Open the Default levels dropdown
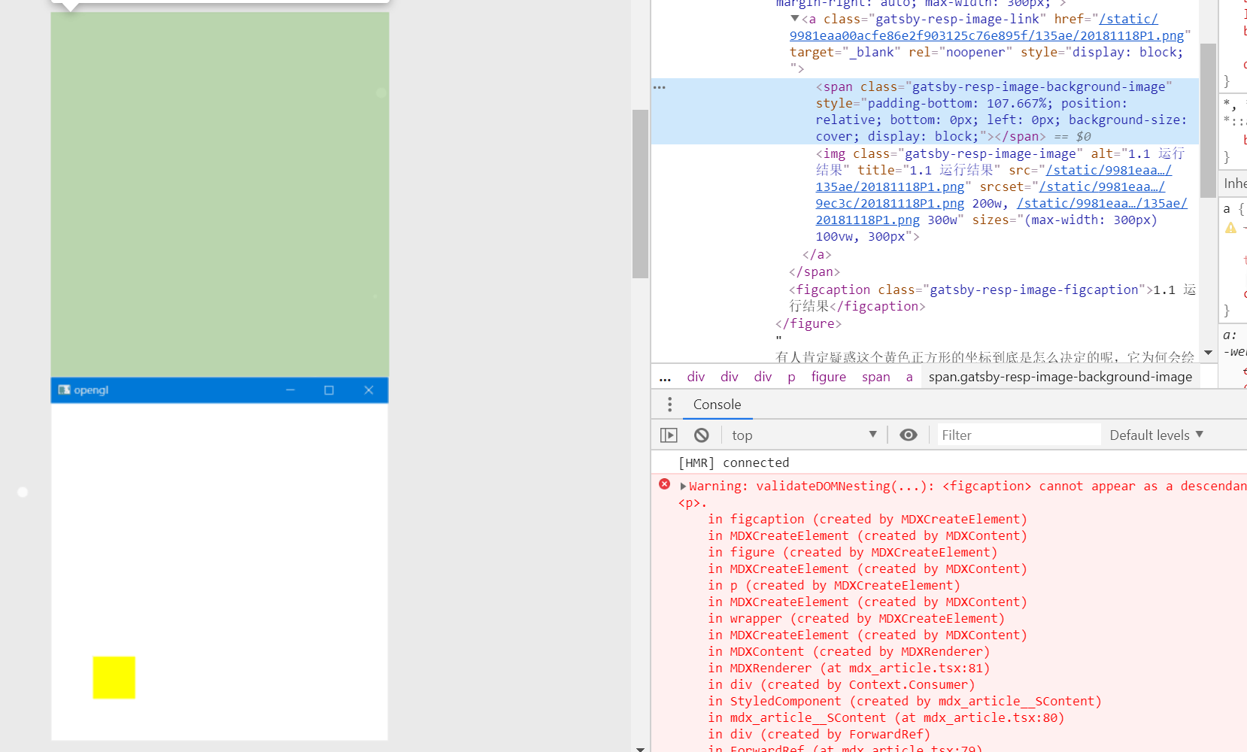 click(1156, 435)
